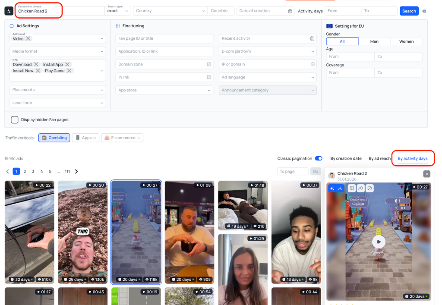442x305 pixels.
Task: Download the Chicken Road 2 ad video
Action: click(x=340, y=188)
